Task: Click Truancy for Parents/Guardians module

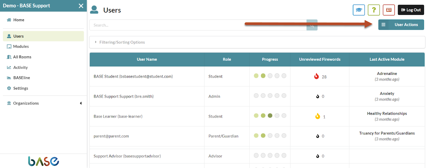Action: point(387,133)
